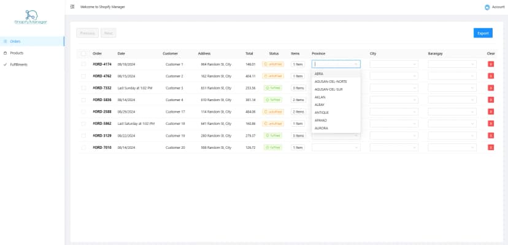Image resolution: width=508 pixels, height=245 pixels.
Task: Choose ALBAY from the province list
Action: point(336,105)
